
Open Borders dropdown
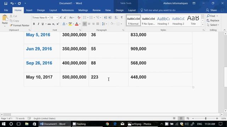(121, 24)
